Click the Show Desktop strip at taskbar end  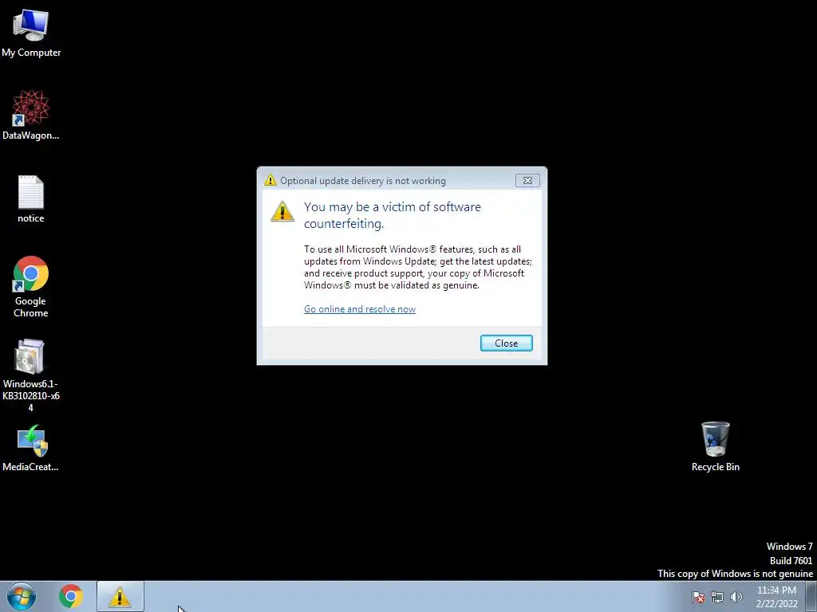click(811, 596)
